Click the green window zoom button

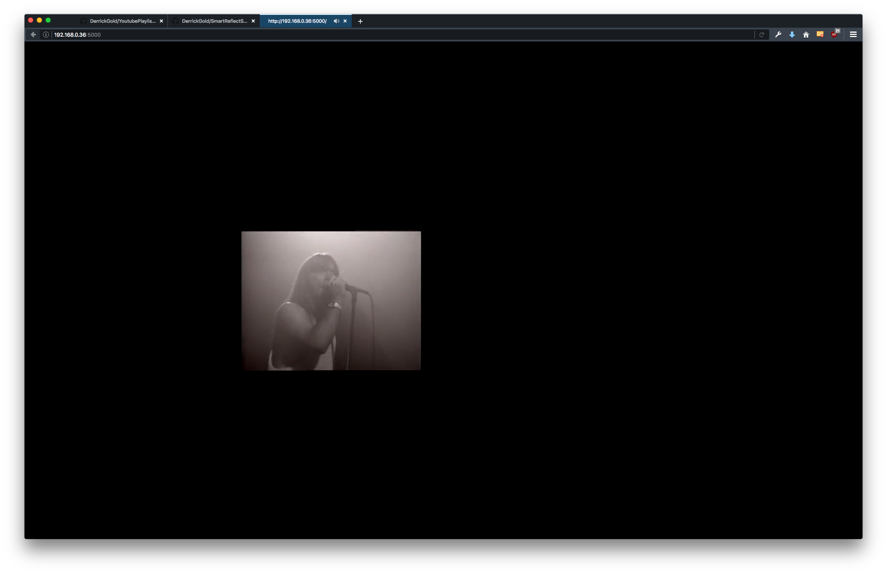(48, 20)
